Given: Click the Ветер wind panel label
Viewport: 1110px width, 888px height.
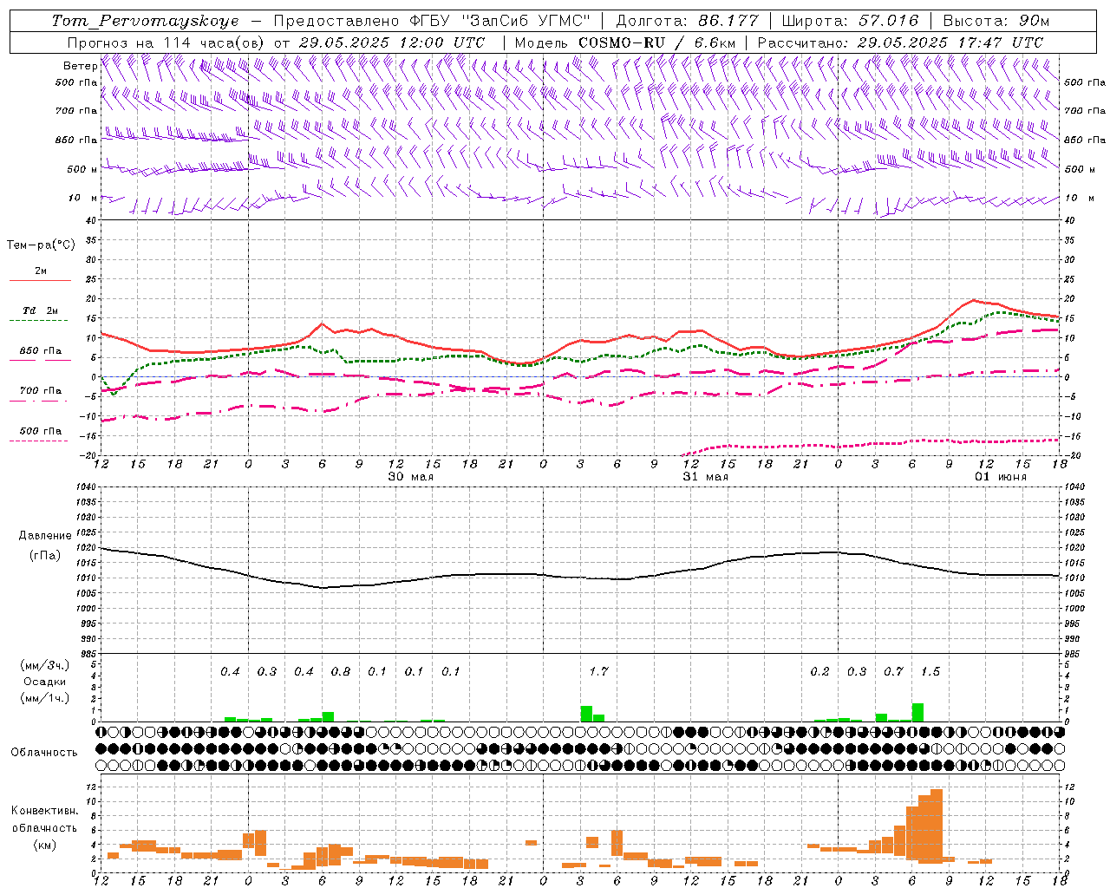Looking at the screenshot, I should click(80, 66).
